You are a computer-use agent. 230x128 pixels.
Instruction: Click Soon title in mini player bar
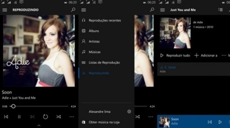[175, 119]
